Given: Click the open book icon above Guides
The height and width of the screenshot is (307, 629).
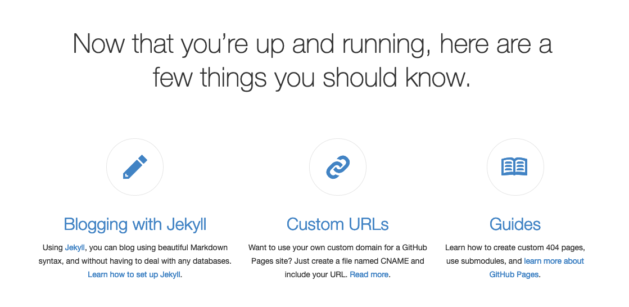Looking at the screenshot, I should pyautogui.click(x=515, y=166).
